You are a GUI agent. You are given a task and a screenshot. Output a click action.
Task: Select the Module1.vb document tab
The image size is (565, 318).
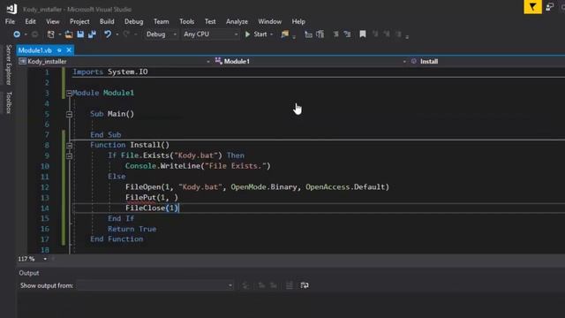pyautogui.click(x=35, y=50)
